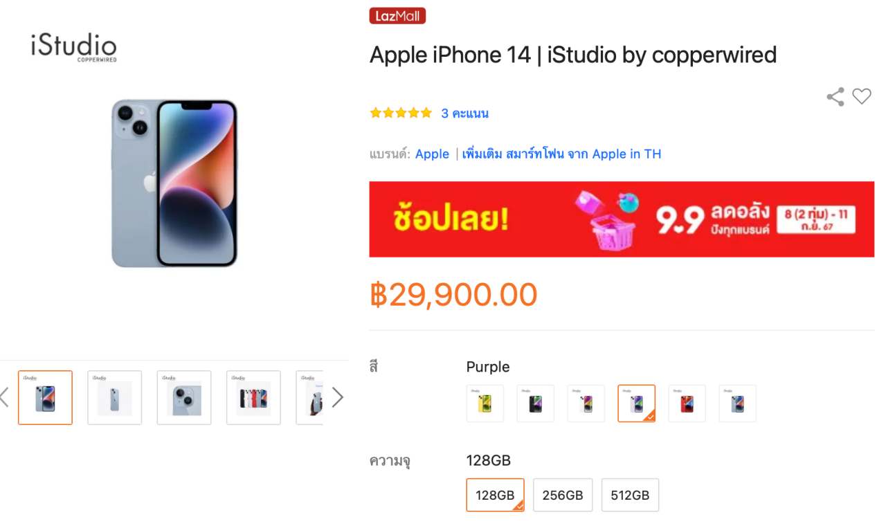This screenshot has width=886, height=526.
Task: Show next product images with right arrow
Action: pyautogui.click(x=337, y=397)
